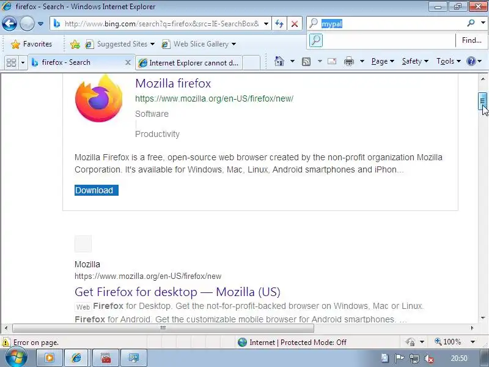Open the Windows Start orb
This screenshot has height=367, width=489.
click(17, 358)
